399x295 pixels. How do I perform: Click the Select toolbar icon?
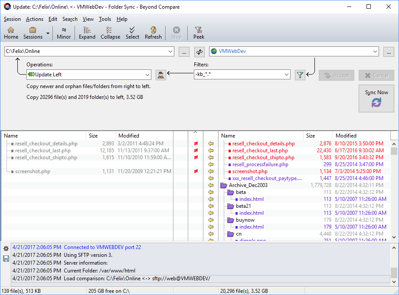click(132, 33)
